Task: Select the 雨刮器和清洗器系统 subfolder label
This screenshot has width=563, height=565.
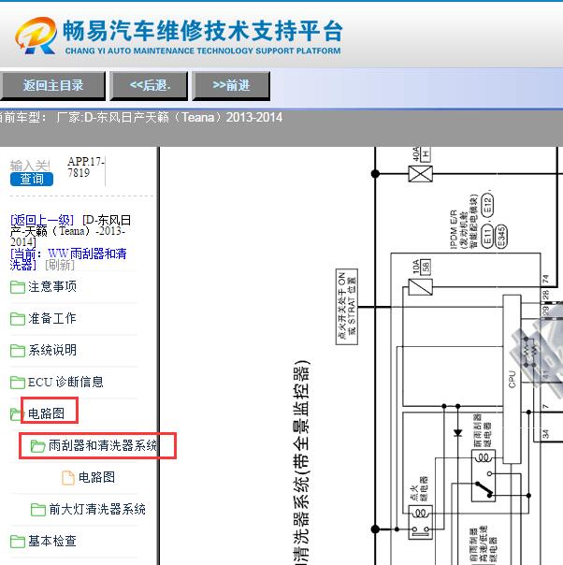Action: click(x=103, y=445)
